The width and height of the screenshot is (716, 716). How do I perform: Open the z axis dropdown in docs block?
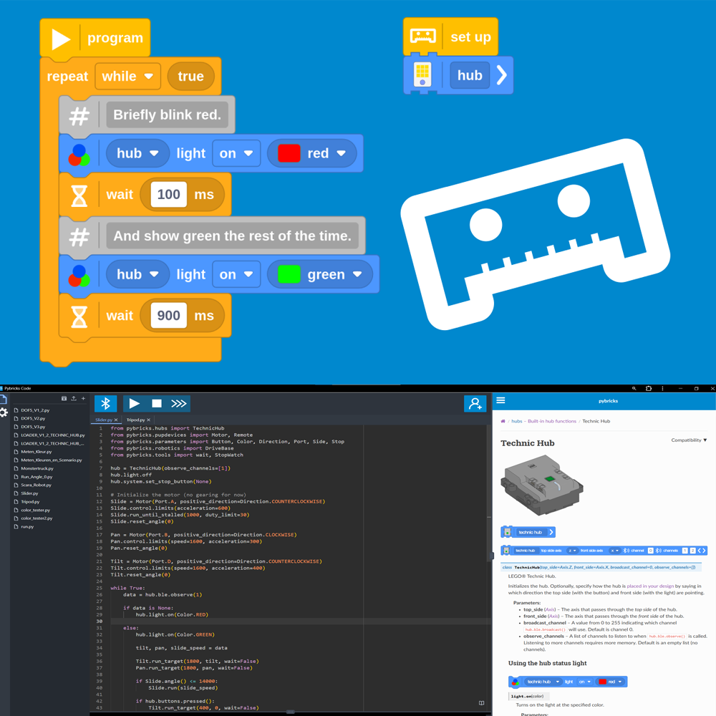(572, 551)
